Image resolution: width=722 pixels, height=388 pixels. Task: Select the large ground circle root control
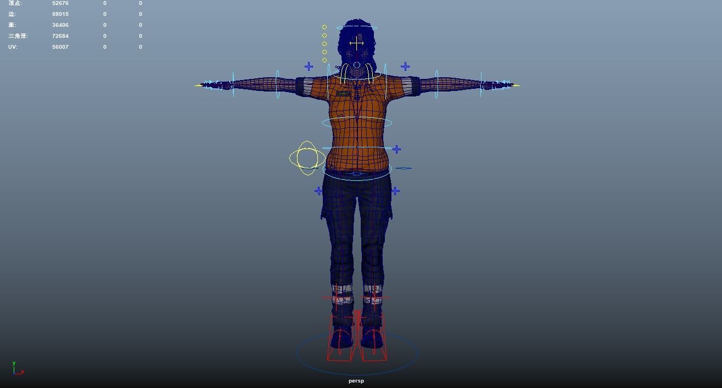point(357,352)
